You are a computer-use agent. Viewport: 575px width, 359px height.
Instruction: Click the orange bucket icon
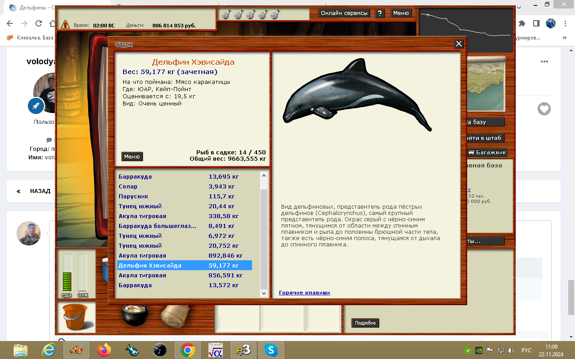tap(76, 317)
